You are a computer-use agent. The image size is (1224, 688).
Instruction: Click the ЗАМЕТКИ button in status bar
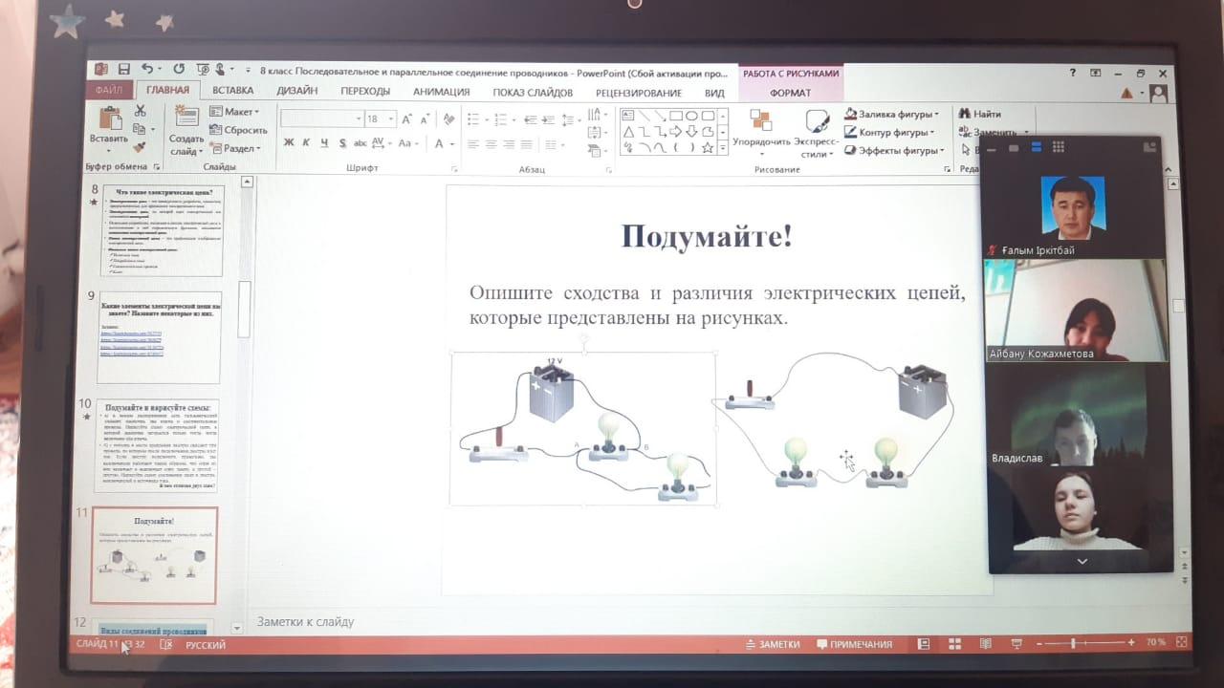772,644
